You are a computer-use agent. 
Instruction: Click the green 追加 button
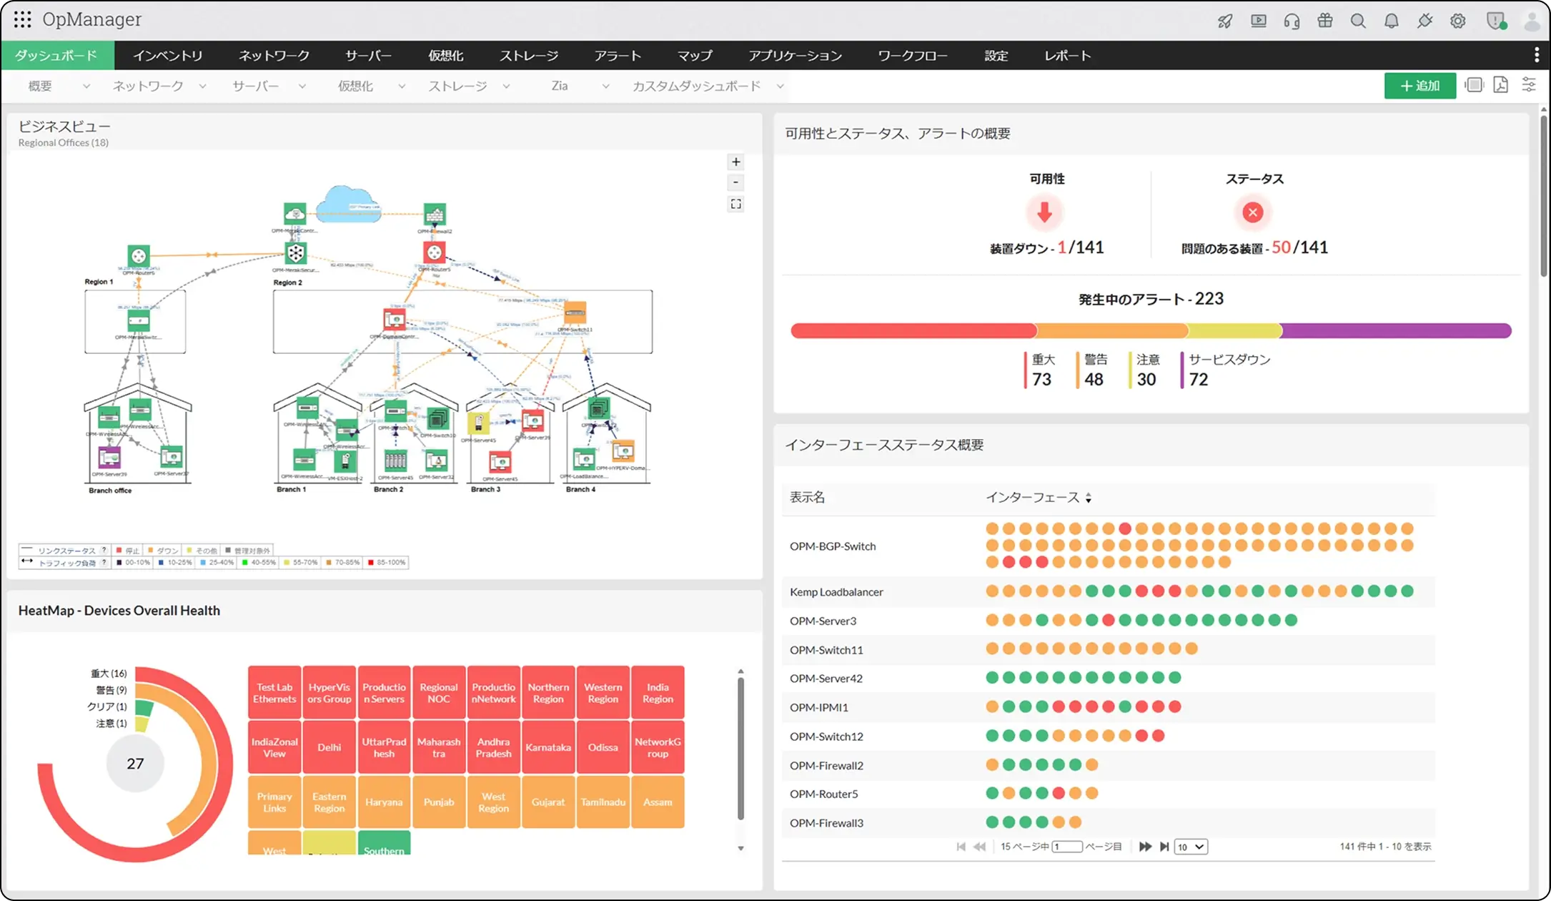(x=1419, y=86)
